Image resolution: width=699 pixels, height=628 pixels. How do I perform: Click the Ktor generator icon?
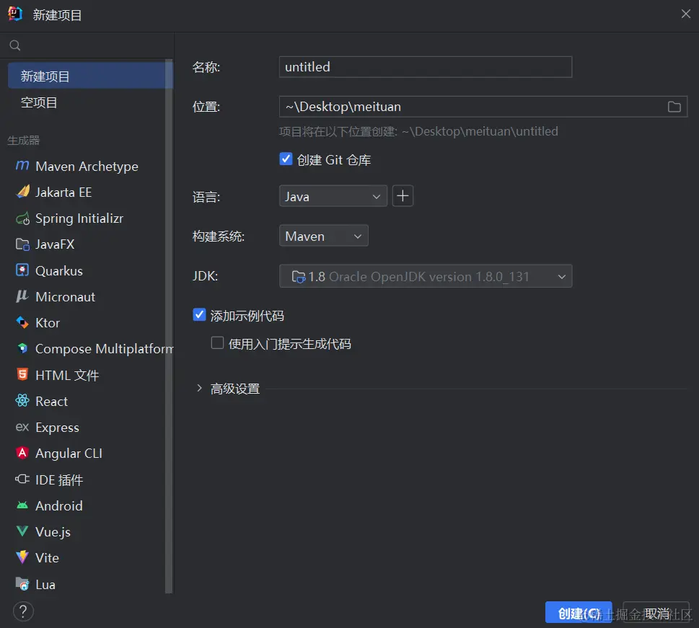coord(22,322)
